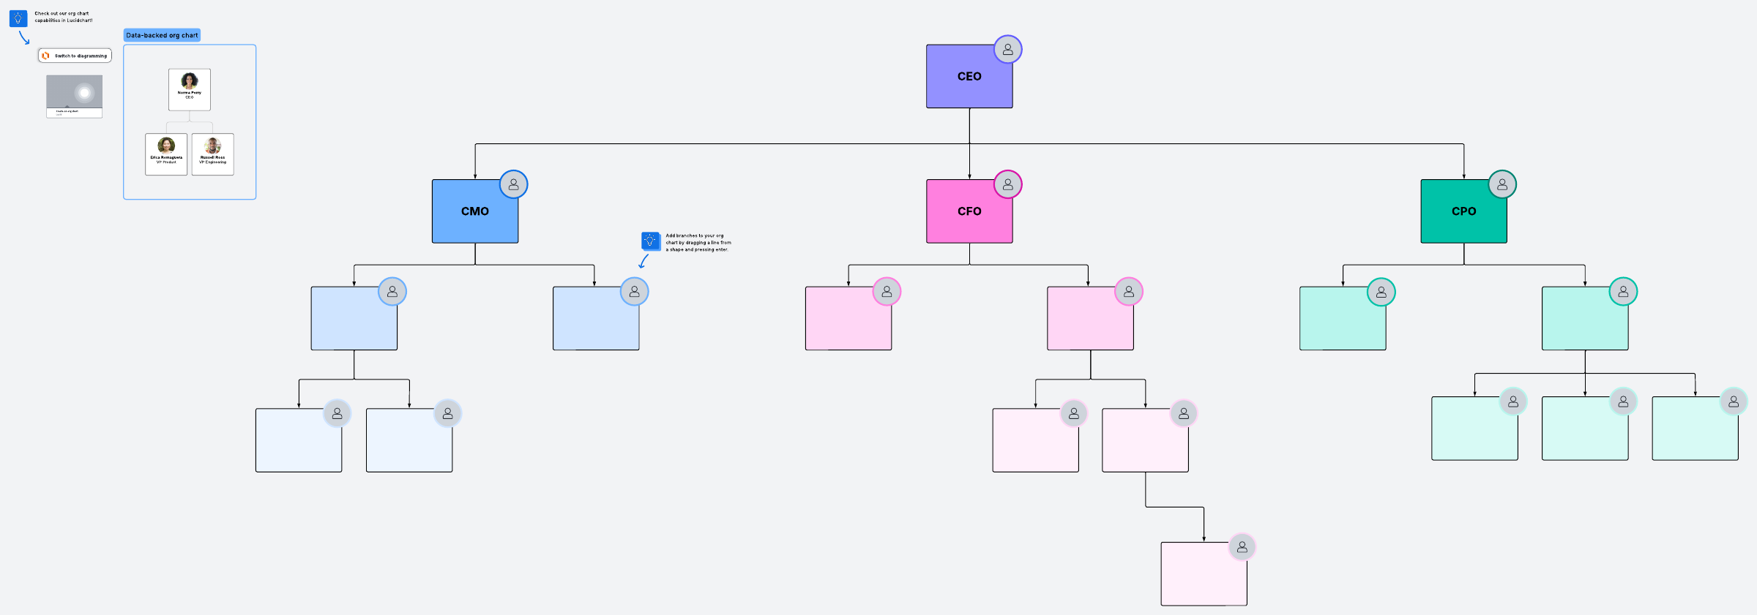Viewport: 1757px width, 615px height.
Task: Select the lowest pink box under CFO branch
Action: point(1201,578)
